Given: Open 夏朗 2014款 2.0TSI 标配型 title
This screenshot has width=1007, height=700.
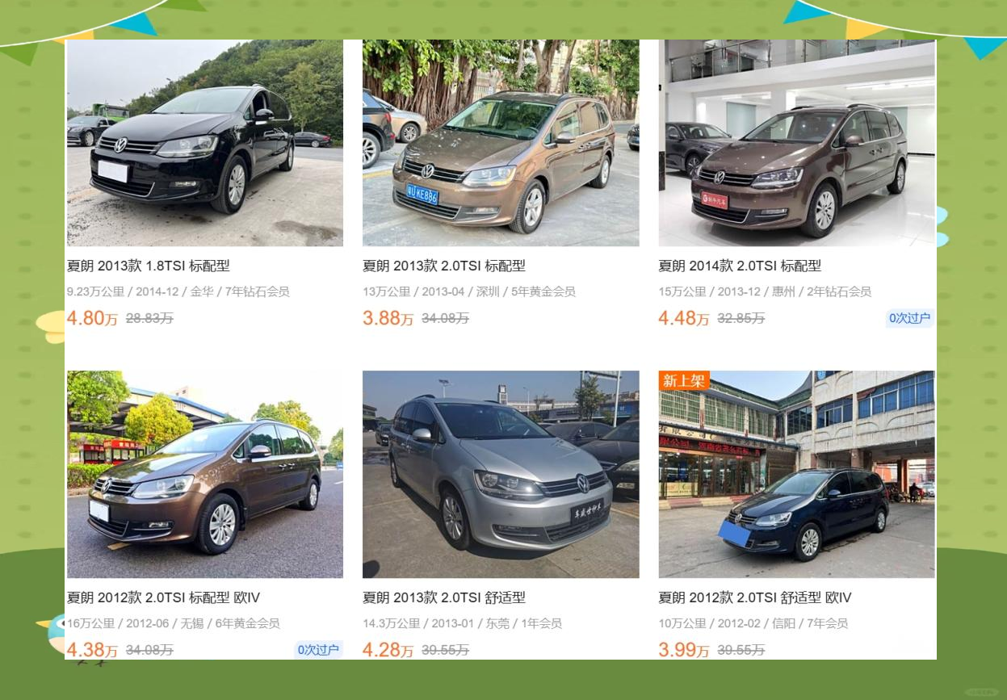Looking at the screenshot, I should pos(740,266).
